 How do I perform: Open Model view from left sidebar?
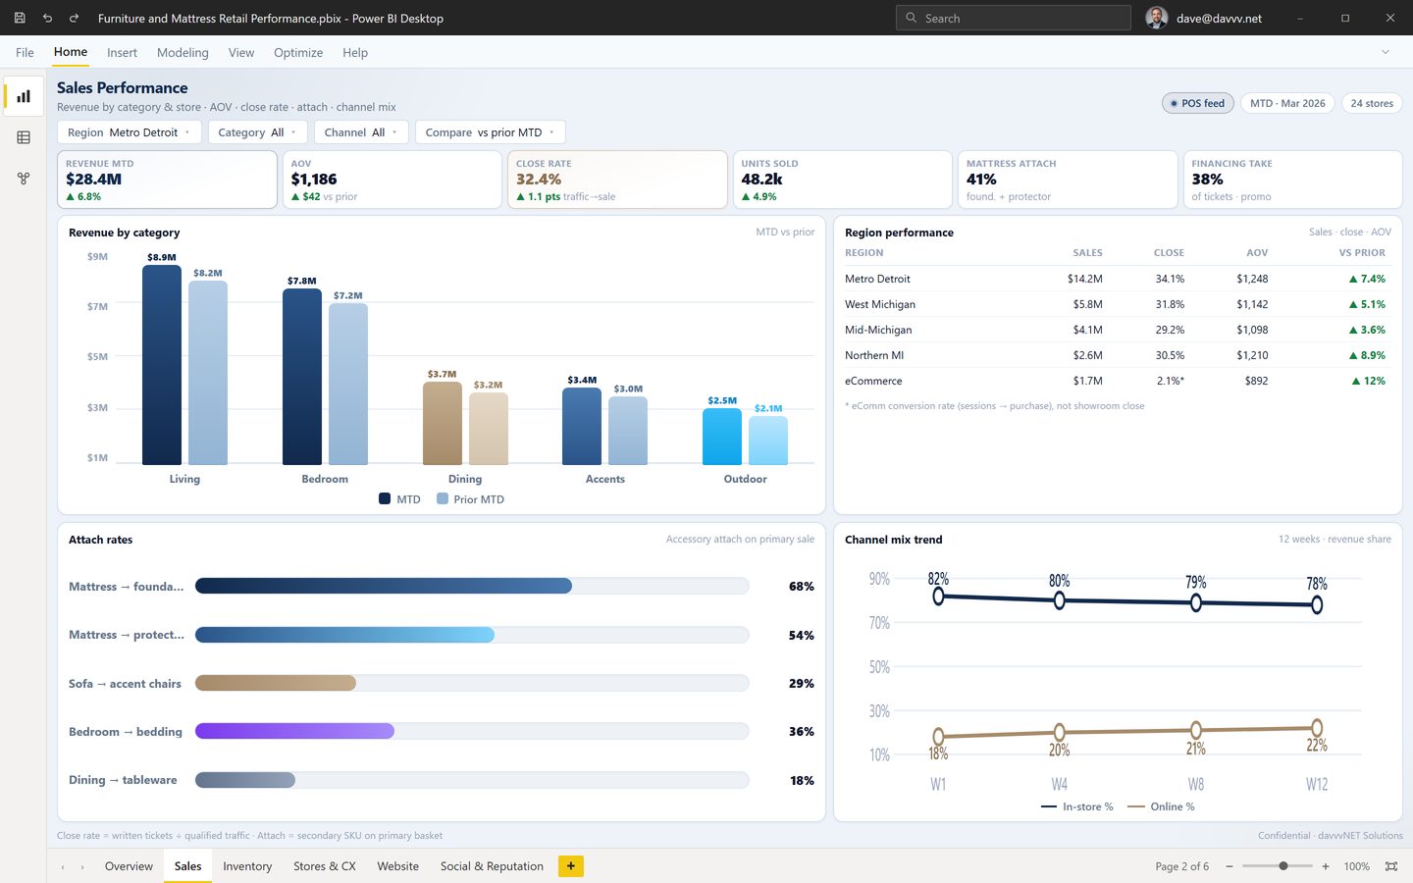[x=24, y=179]
